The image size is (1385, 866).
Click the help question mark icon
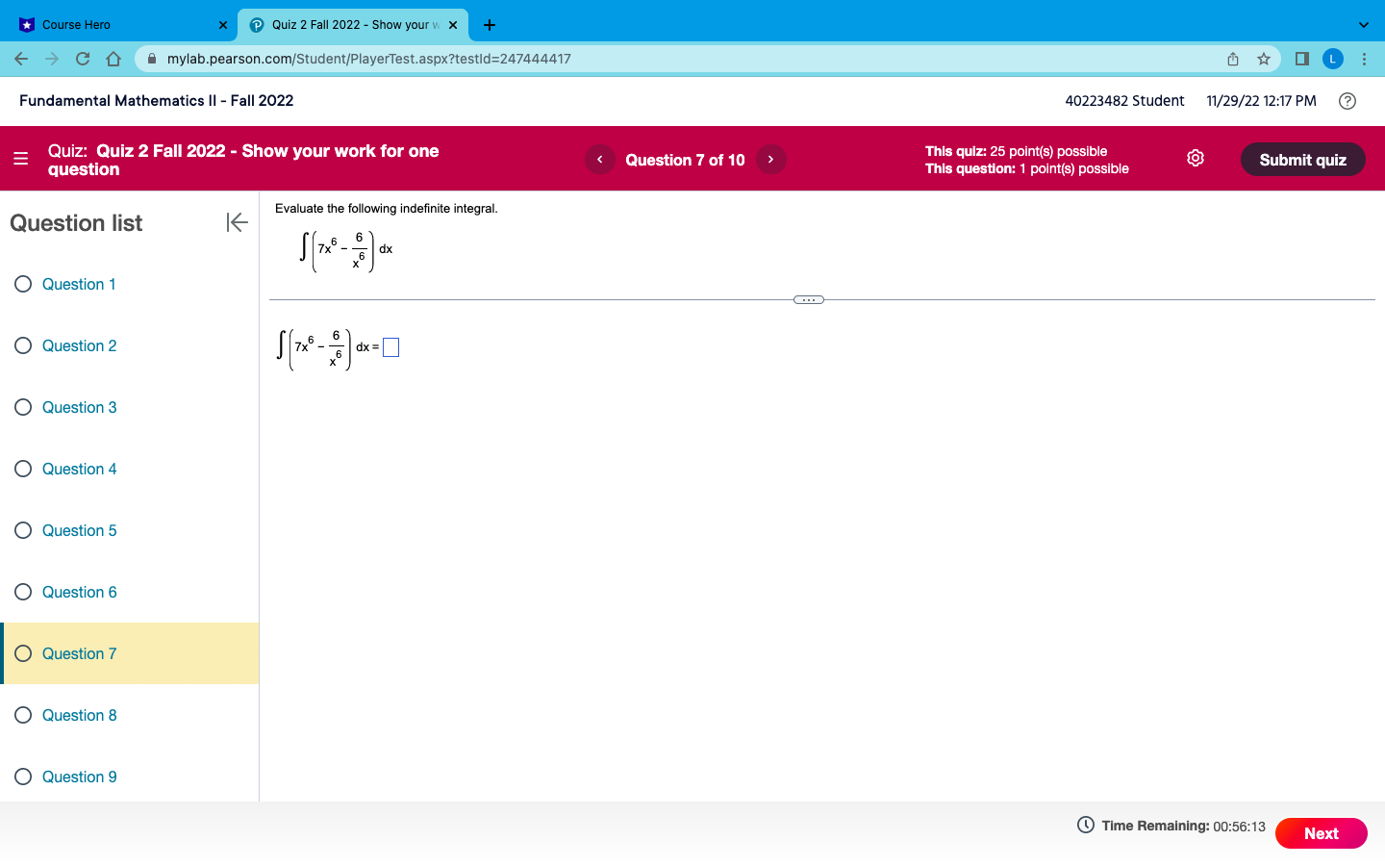[1347, 101]
